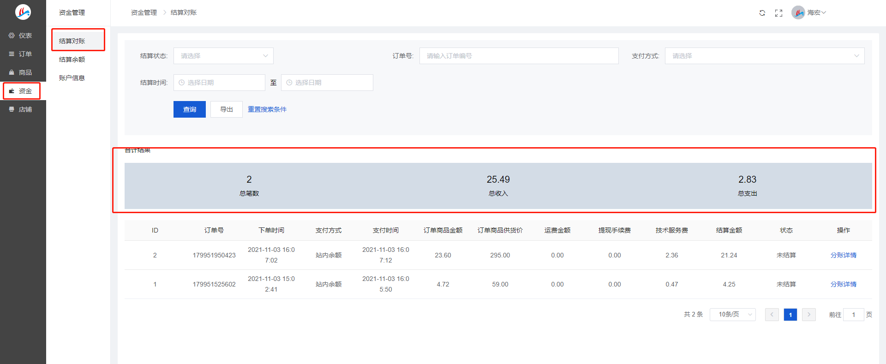This screenshot has height=364, width=886.
Task: Click the 技术服务费 column header
Action: point(672,230)
